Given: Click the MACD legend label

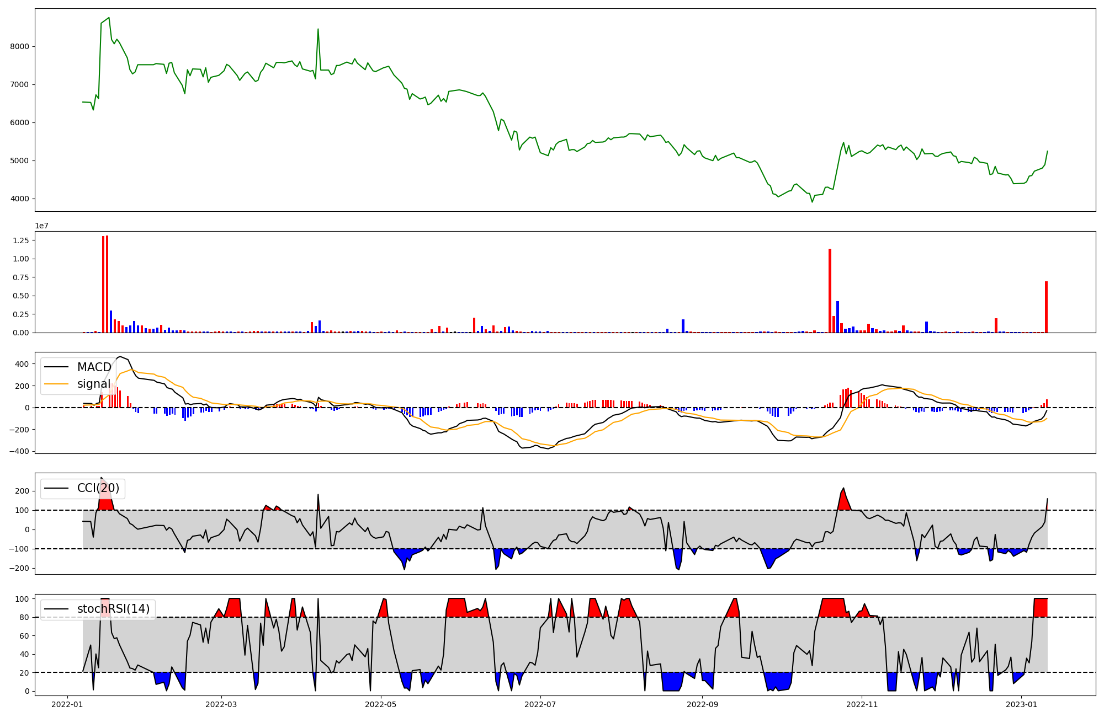Looking at the screenshot, I should [94, 367].
